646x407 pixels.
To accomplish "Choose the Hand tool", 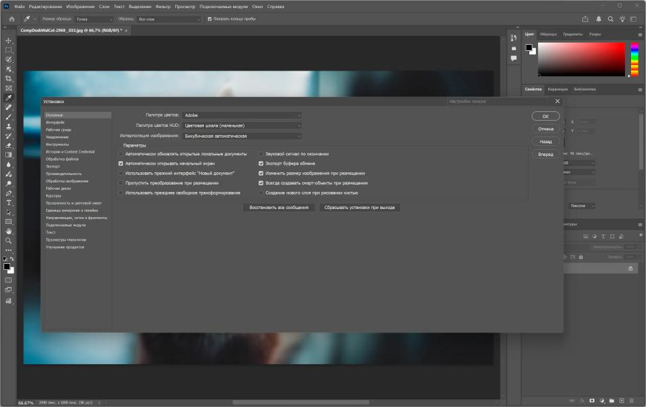I will [x=9, y=231].
